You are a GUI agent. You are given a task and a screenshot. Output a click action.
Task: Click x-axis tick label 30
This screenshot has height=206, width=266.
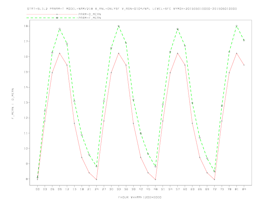coord(111,189)
